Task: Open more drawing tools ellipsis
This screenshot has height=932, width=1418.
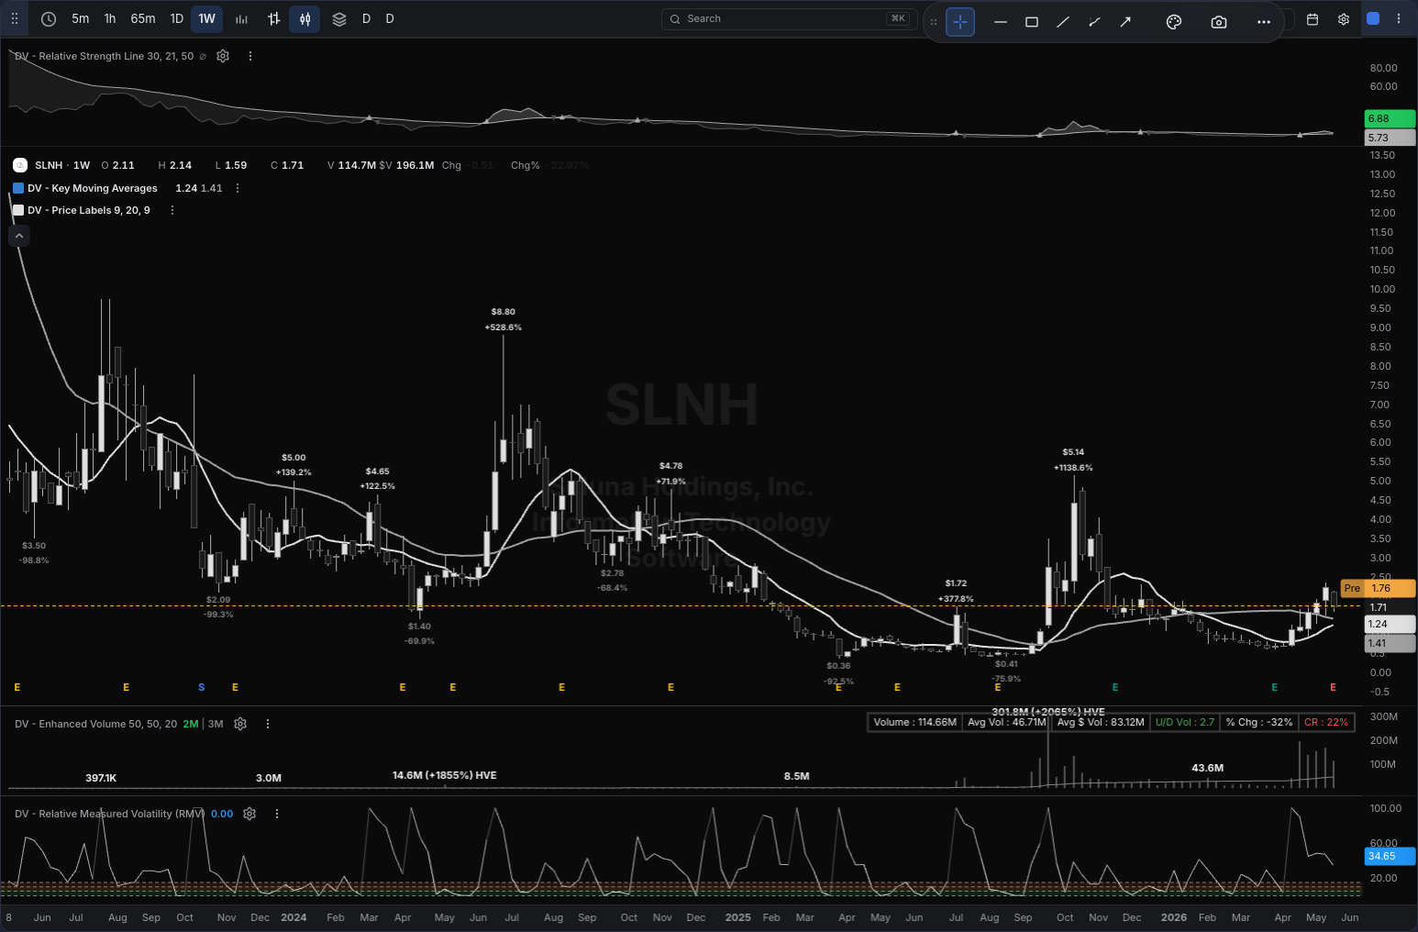Action: click(x=1264, y=22)
